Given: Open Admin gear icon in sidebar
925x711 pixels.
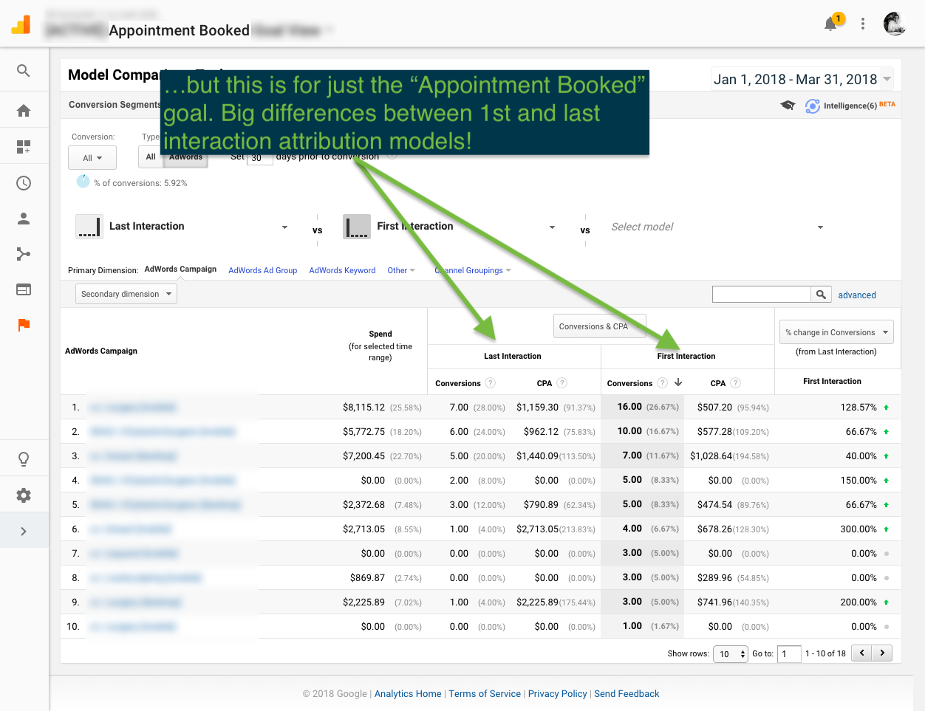Looking at the screenshot, I should 24,495.
